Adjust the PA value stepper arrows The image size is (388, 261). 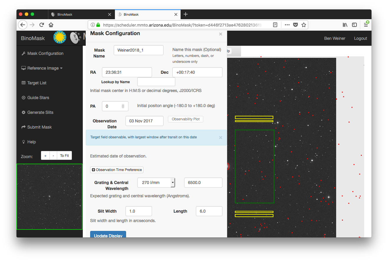(x=123, y=106)
